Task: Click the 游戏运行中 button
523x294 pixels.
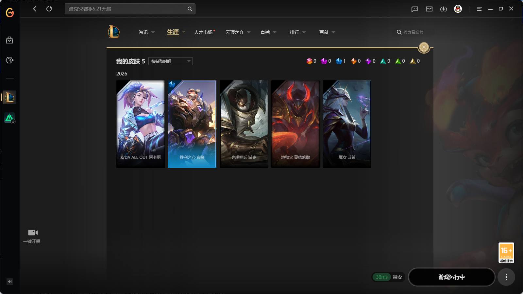Action: point(452,277)
